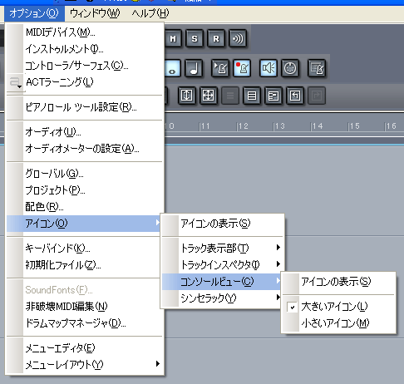Click the greyed-out forward-arrow icon

317,96
